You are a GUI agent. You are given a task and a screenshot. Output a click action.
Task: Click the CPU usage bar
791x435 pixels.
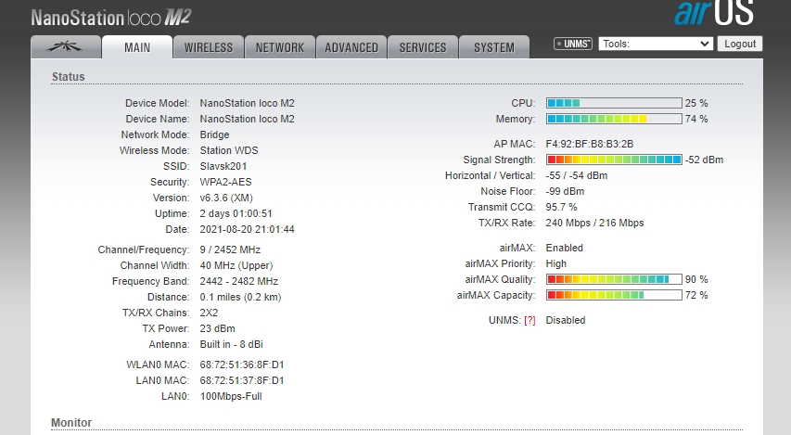[x=614, y=103]
